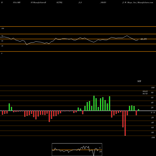
Task: Click the MR axis label -100
Action: click(x=153, y=138)
